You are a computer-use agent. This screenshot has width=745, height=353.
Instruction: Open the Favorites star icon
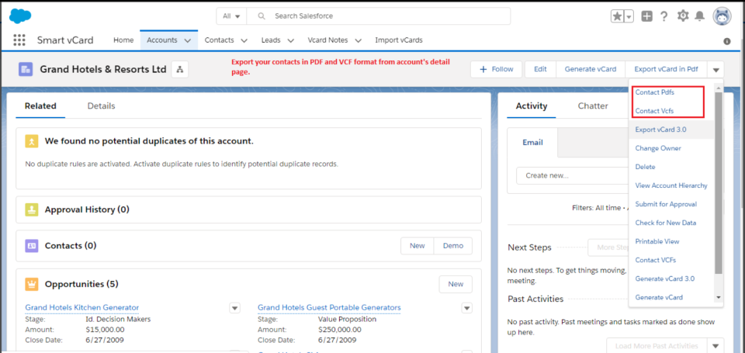coord(617,16)
